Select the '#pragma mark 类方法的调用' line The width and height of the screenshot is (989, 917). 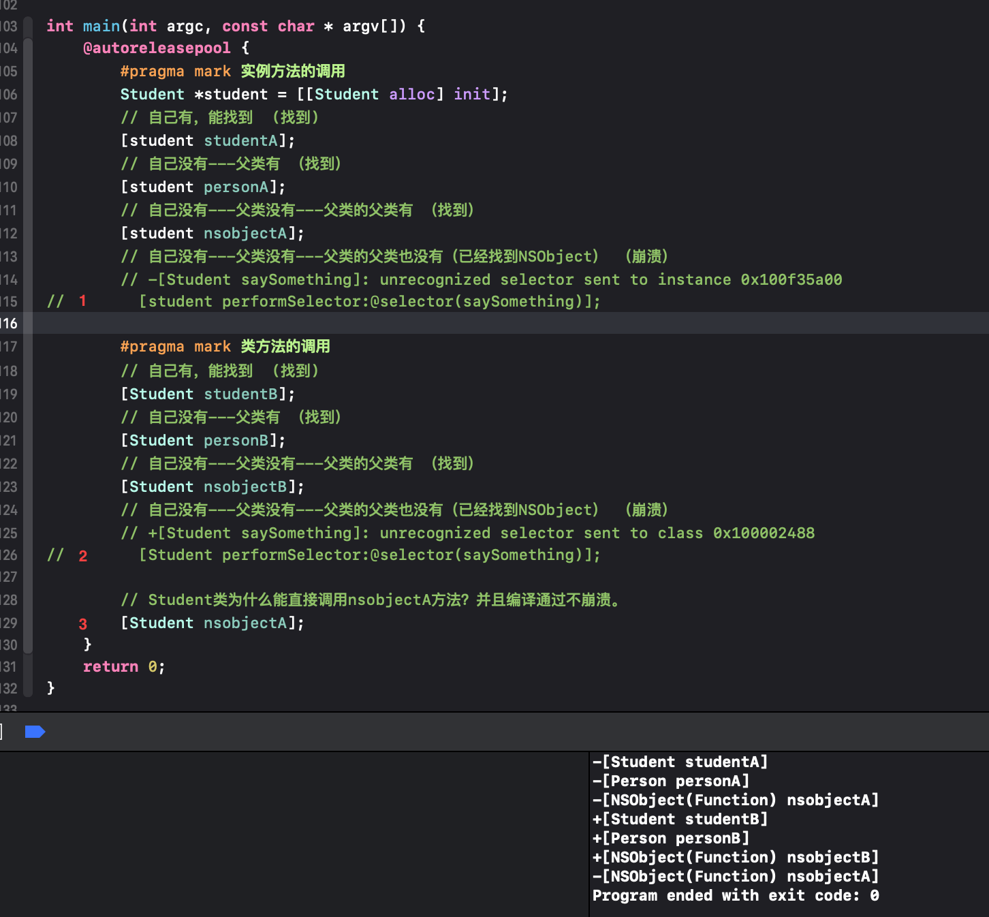(x=225, y=346)
